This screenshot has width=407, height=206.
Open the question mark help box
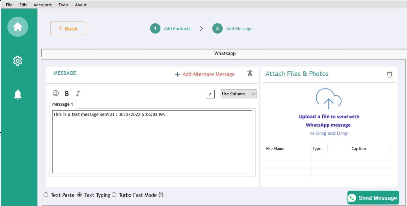tap(210, 94)
